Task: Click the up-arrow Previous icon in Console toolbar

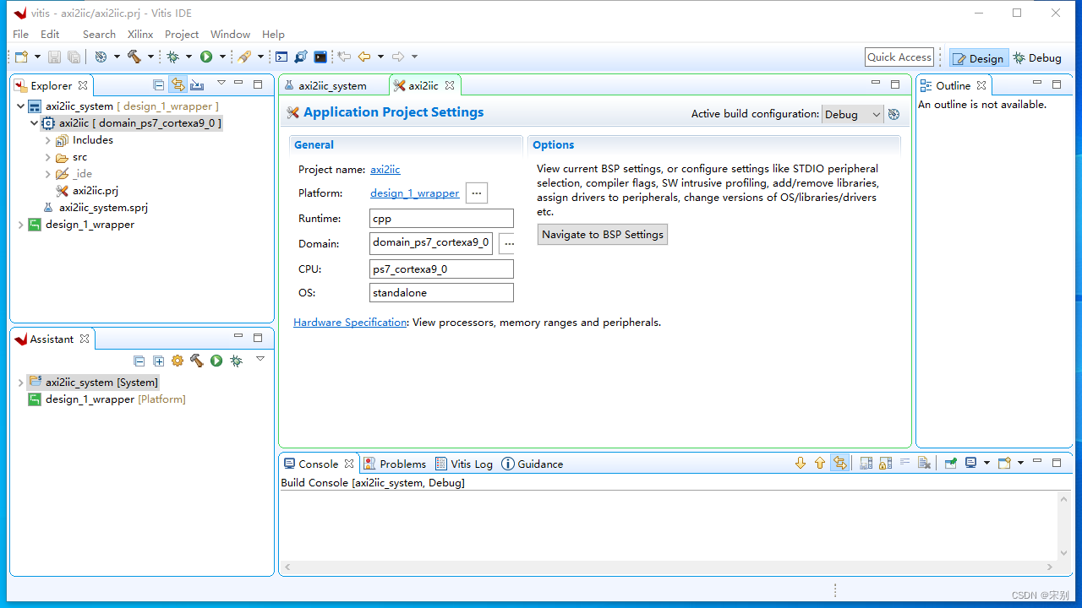Action: tap(820, 463)
